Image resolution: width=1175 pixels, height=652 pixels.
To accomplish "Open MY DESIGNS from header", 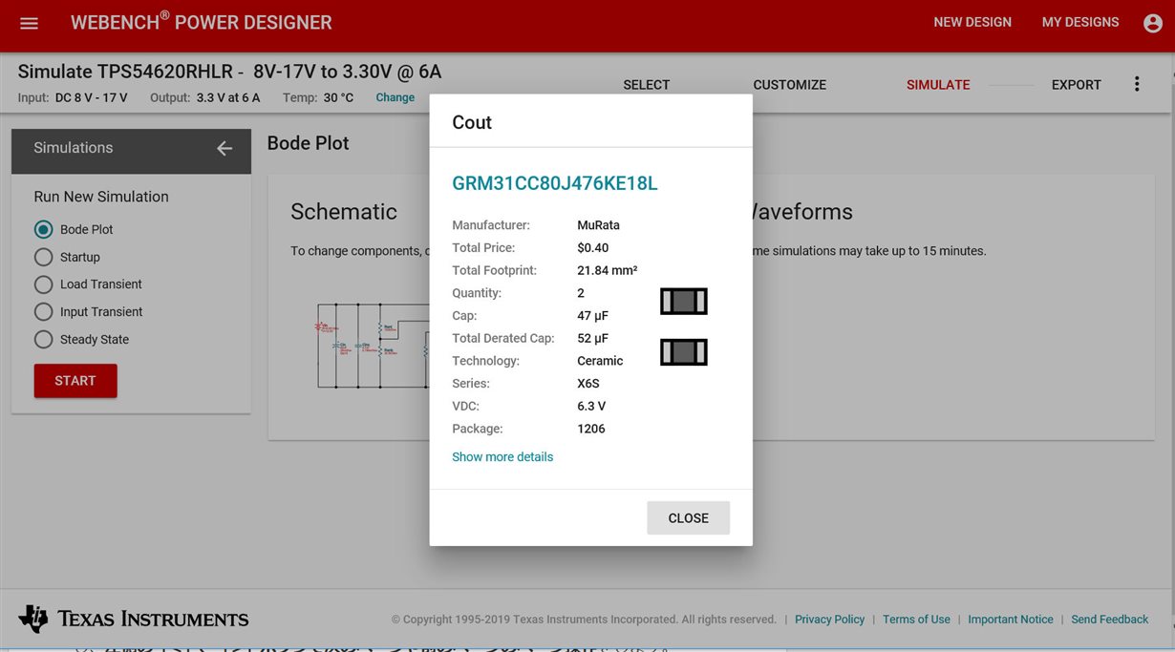I will tap(1080, 22).
